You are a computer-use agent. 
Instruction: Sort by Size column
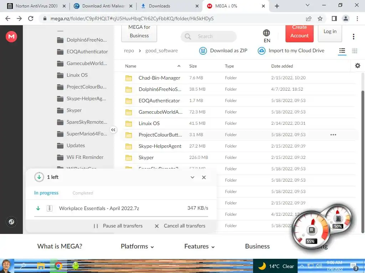[x=193, y=66]
